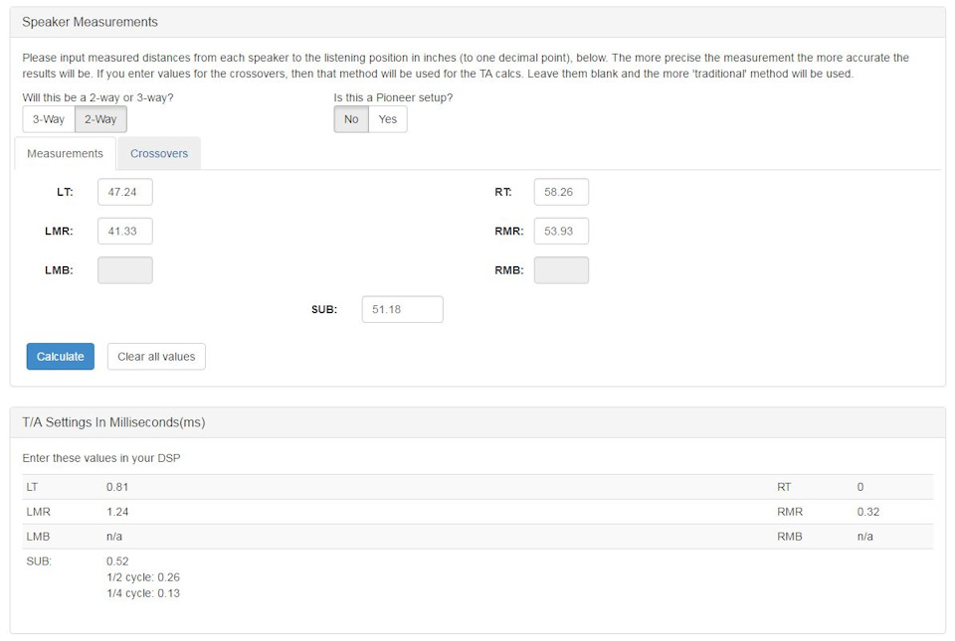The image size is (955, 641).
Task: Focus the SUB distance input field
Action: click(403, 309)
